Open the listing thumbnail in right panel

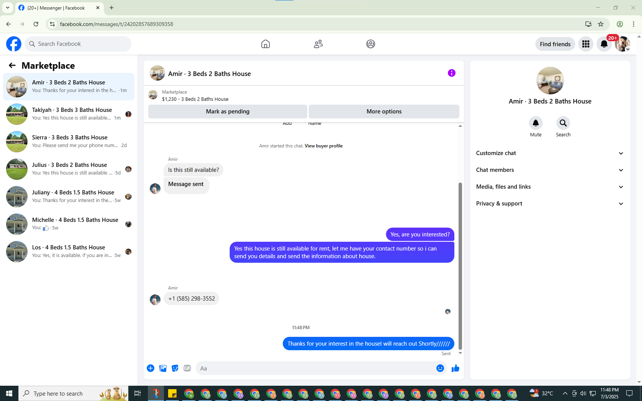coord(550,81)
